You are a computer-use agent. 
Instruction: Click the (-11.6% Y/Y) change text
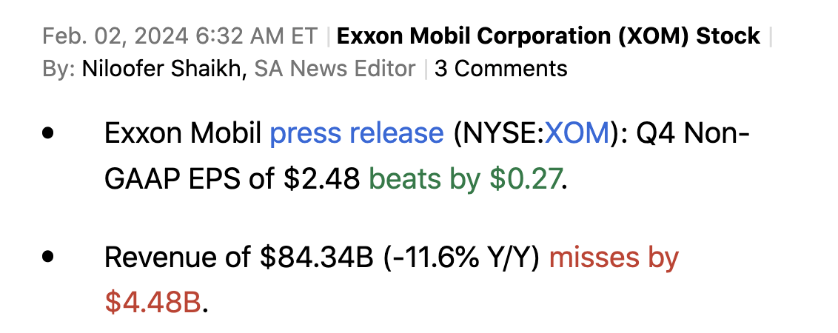pyautogui.click(x=463, y=258)
